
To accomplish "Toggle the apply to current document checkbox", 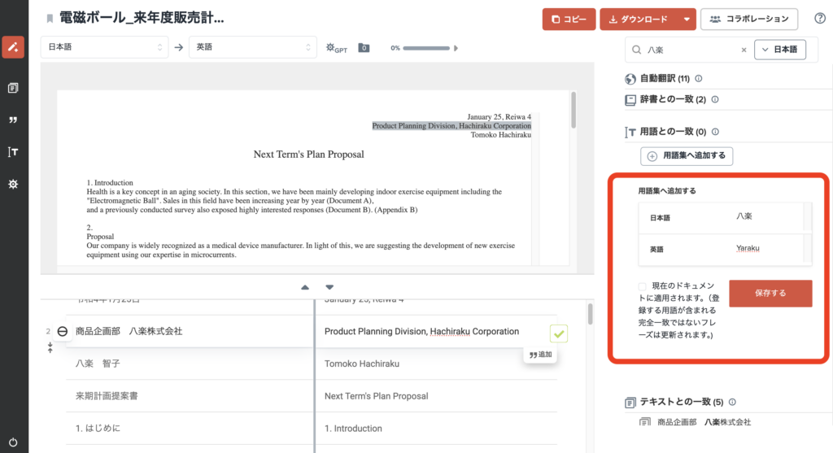I will [643, 286].
